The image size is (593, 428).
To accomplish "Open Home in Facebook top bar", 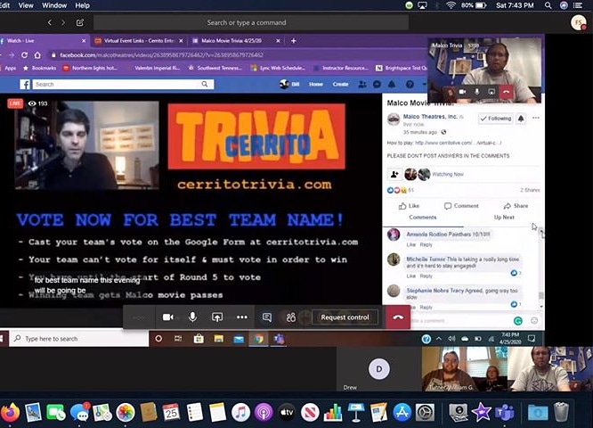I will (x=316, y=84).
